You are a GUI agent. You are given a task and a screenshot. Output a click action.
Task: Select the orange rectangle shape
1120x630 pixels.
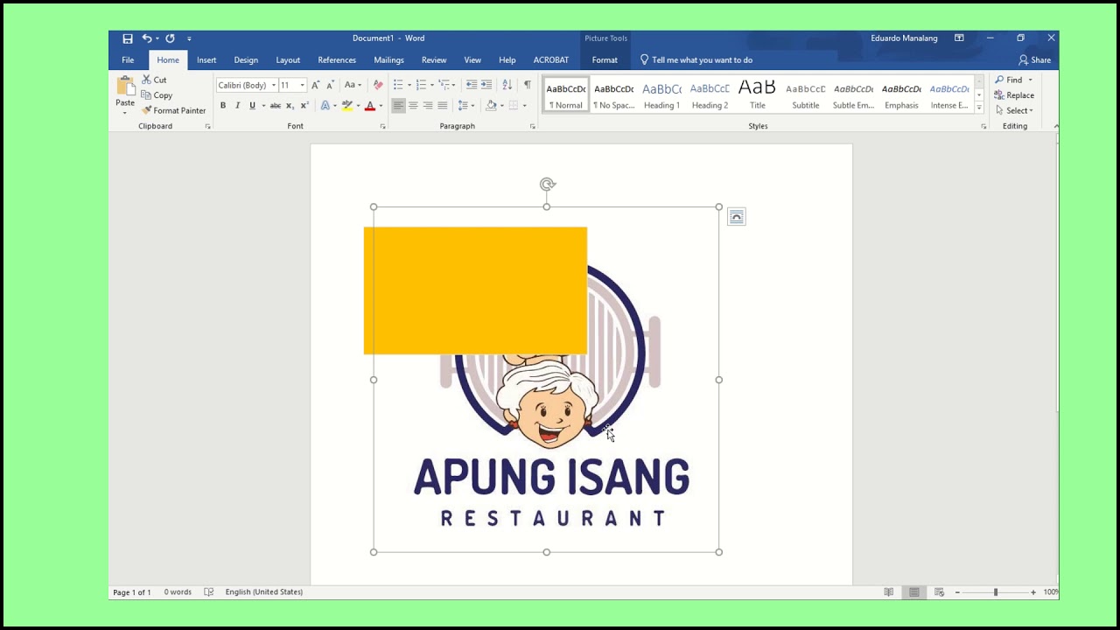click(475, 290)
